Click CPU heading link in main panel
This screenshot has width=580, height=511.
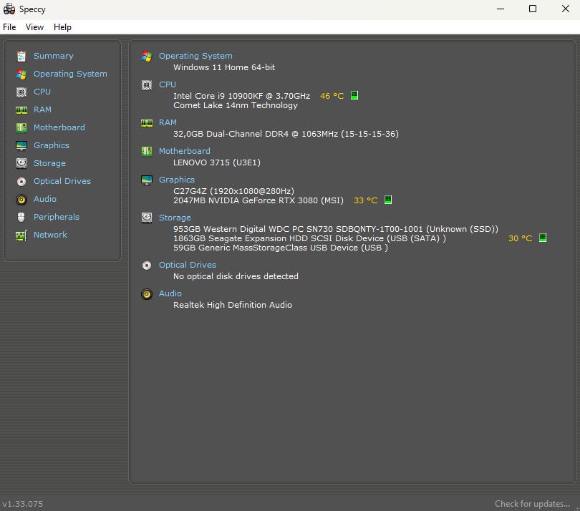(x=168, y=84)
